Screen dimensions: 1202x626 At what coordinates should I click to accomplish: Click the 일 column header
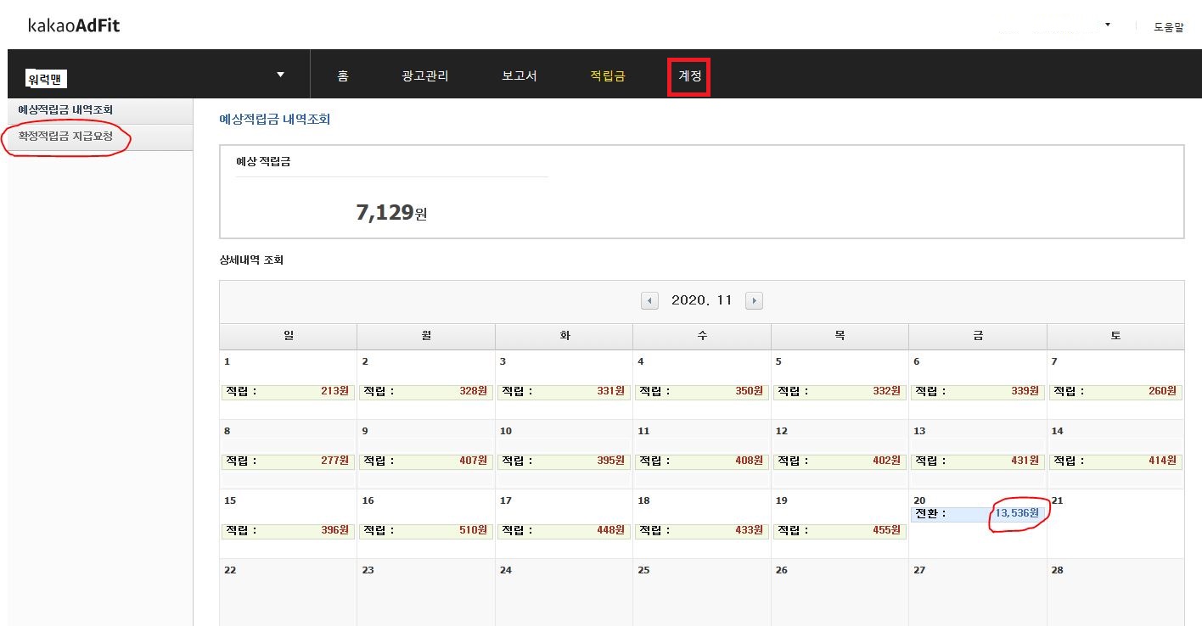coord(288,336)
